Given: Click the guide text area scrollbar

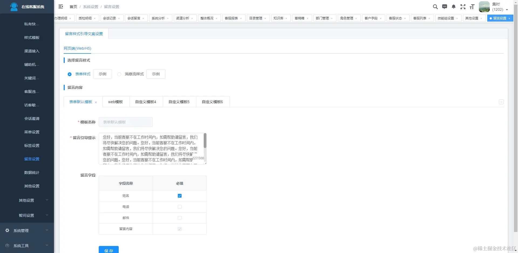Looking at the screenshot, I should pos(205,140).
